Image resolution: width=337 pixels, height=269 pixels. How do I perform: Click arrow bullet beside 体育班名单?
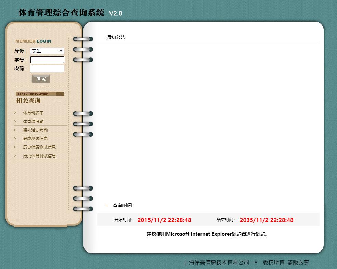pyautogui.click(x=15, y=112)
